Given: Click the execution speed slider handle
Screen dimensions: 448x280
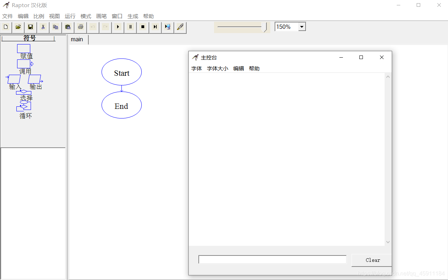Looking at the screenshot, I should (x=264, y=27).
